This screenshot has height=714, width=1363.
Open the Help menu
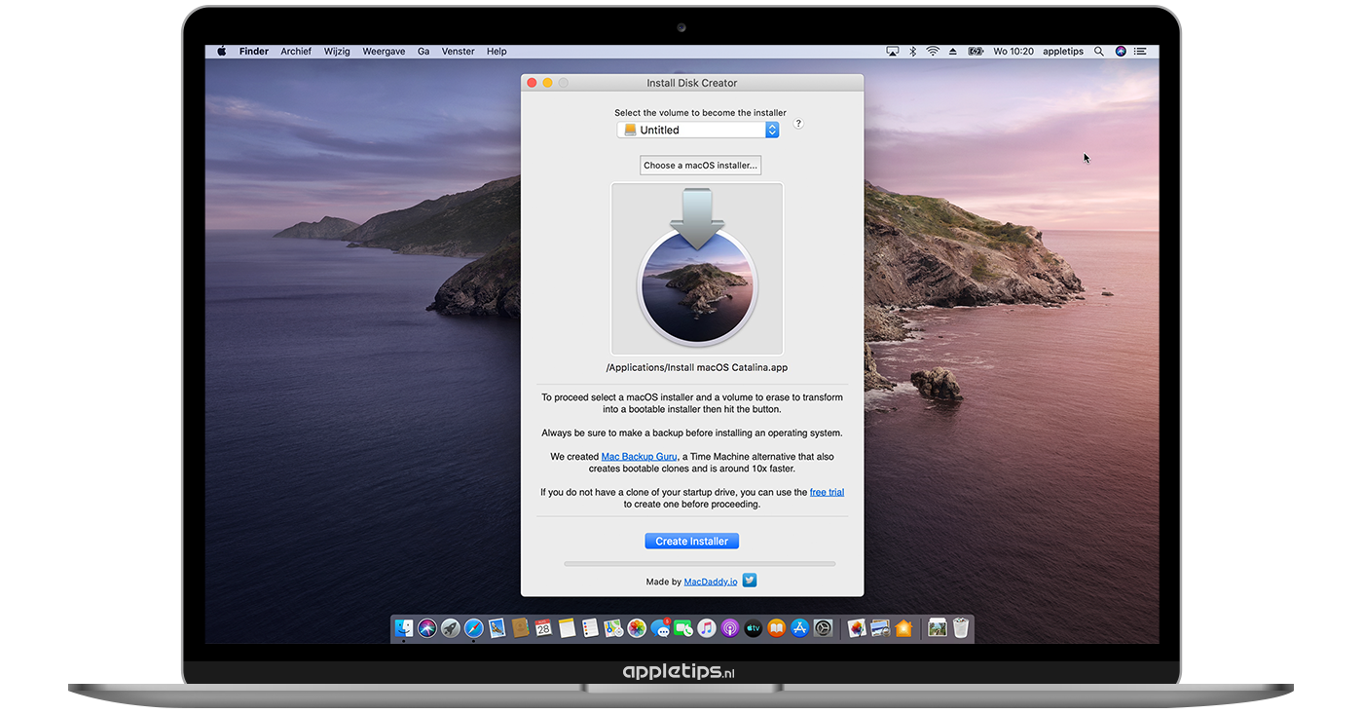pos(497,52)
